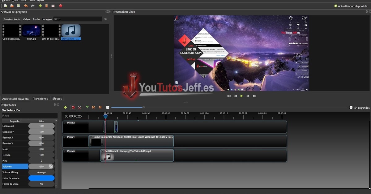This screenshot has width=371, height=194.
Task: Create a new project from toolbar
Action: point(6,6)
